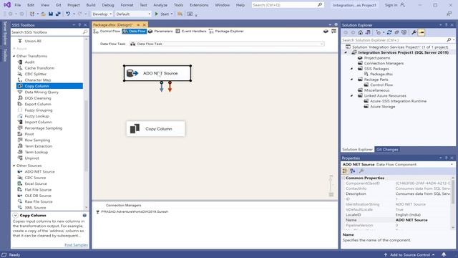This screenshot has width=458, height=258.
Task: Collapse Package Parts folder node
Action: pyautogui.click(x=351, y=80)
